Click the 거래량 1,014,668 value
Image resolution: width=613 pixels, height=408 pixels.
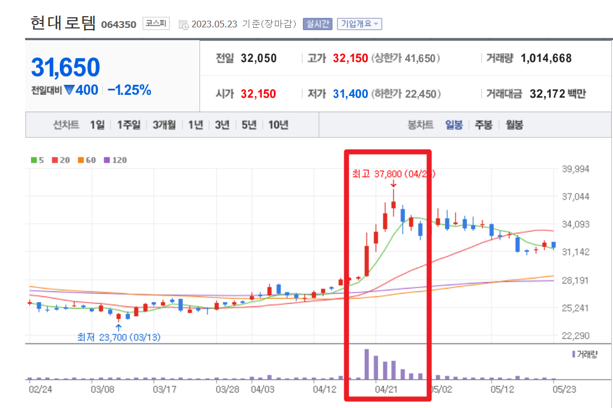[x=546, y=59]
